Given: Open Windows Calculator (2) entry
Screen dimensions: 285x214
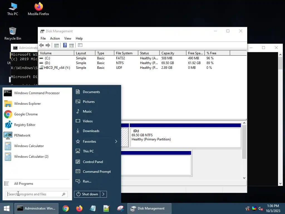Looking at the screenshot, I should pos(37,157).
